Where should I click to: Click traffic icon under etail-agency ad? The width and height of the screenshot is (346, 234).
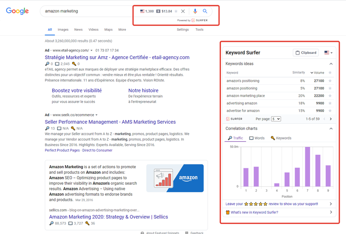pyautogui.click(x=47, y=64)
